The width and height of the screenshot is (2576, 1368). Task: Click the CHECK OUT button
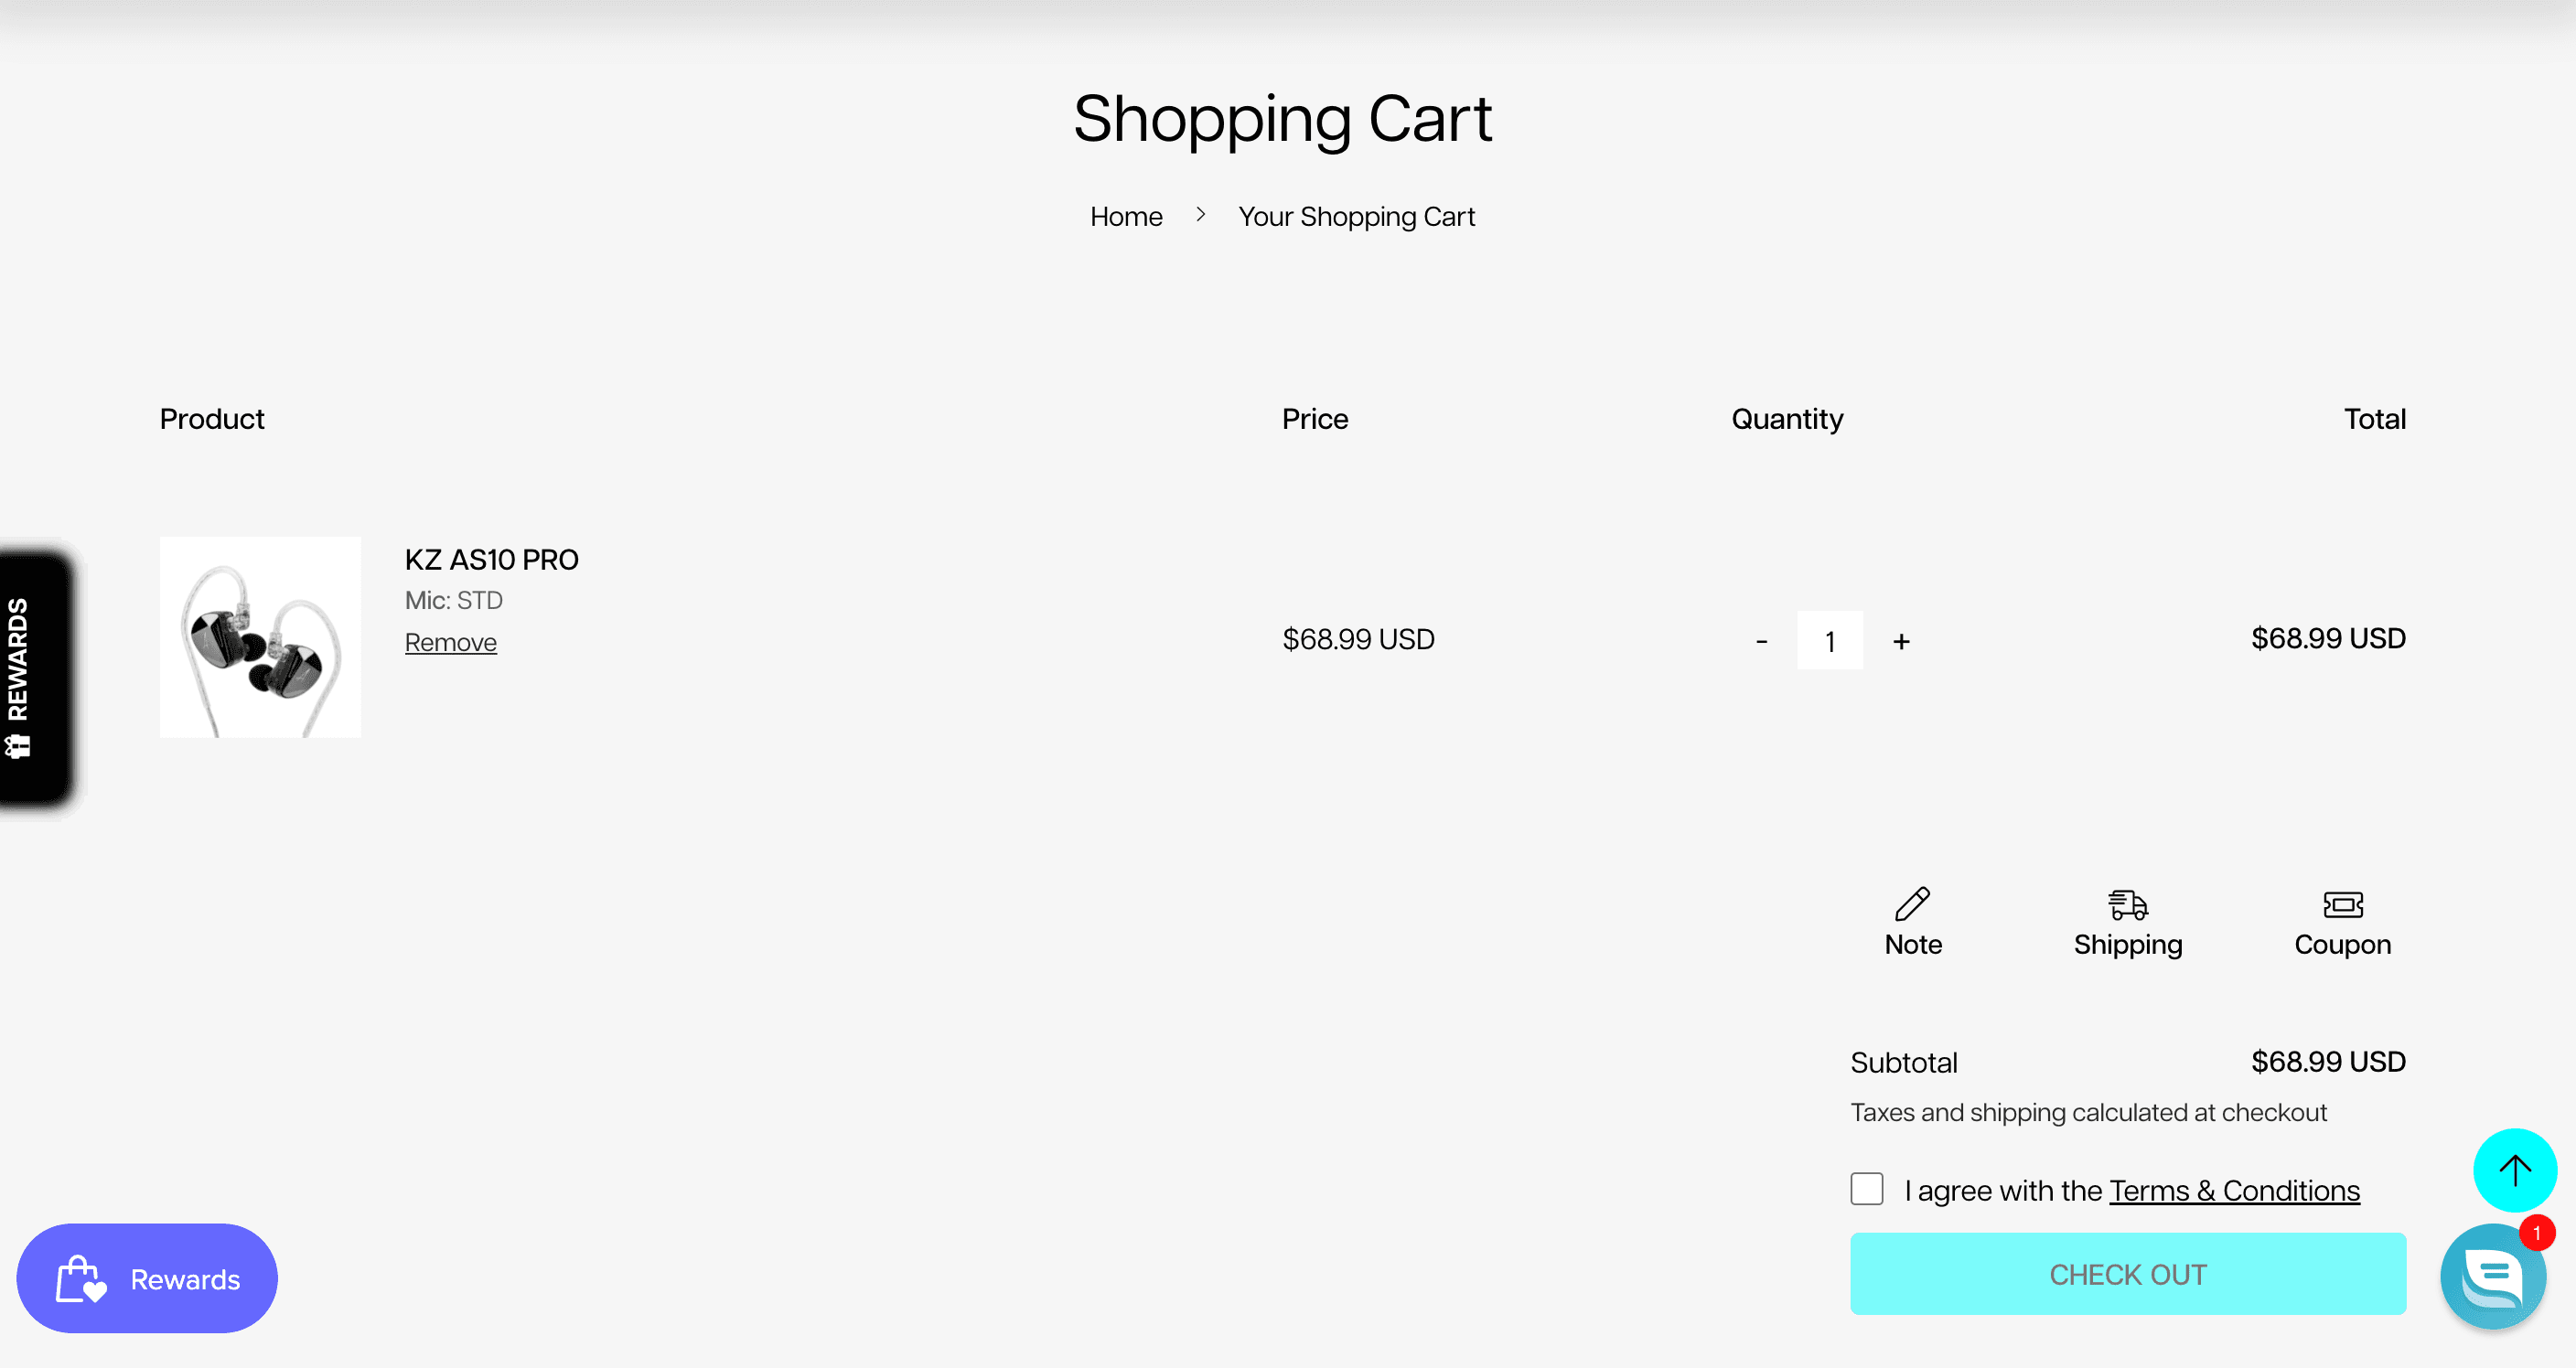[2127, 1273]
